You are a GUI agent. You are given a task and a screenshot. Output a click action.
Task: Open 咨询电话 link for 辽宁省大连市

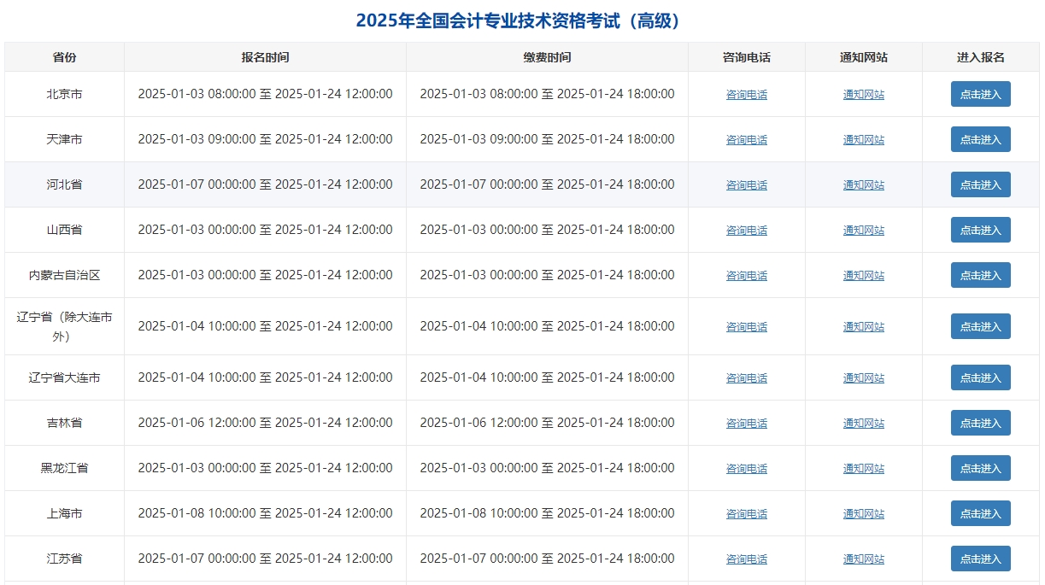coord(745,377)
